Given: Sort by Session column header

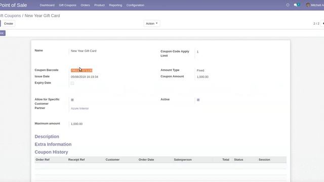Looking at the screenshot, I should pos(264,160).
